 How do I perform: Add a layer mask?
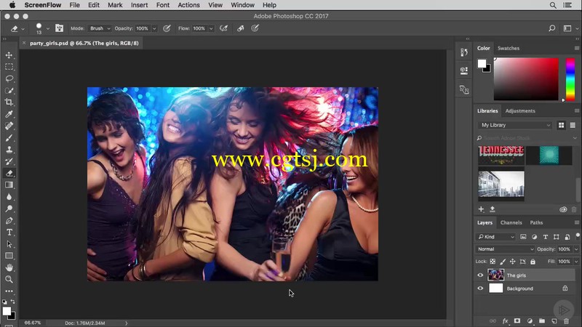tap(517, 321)
